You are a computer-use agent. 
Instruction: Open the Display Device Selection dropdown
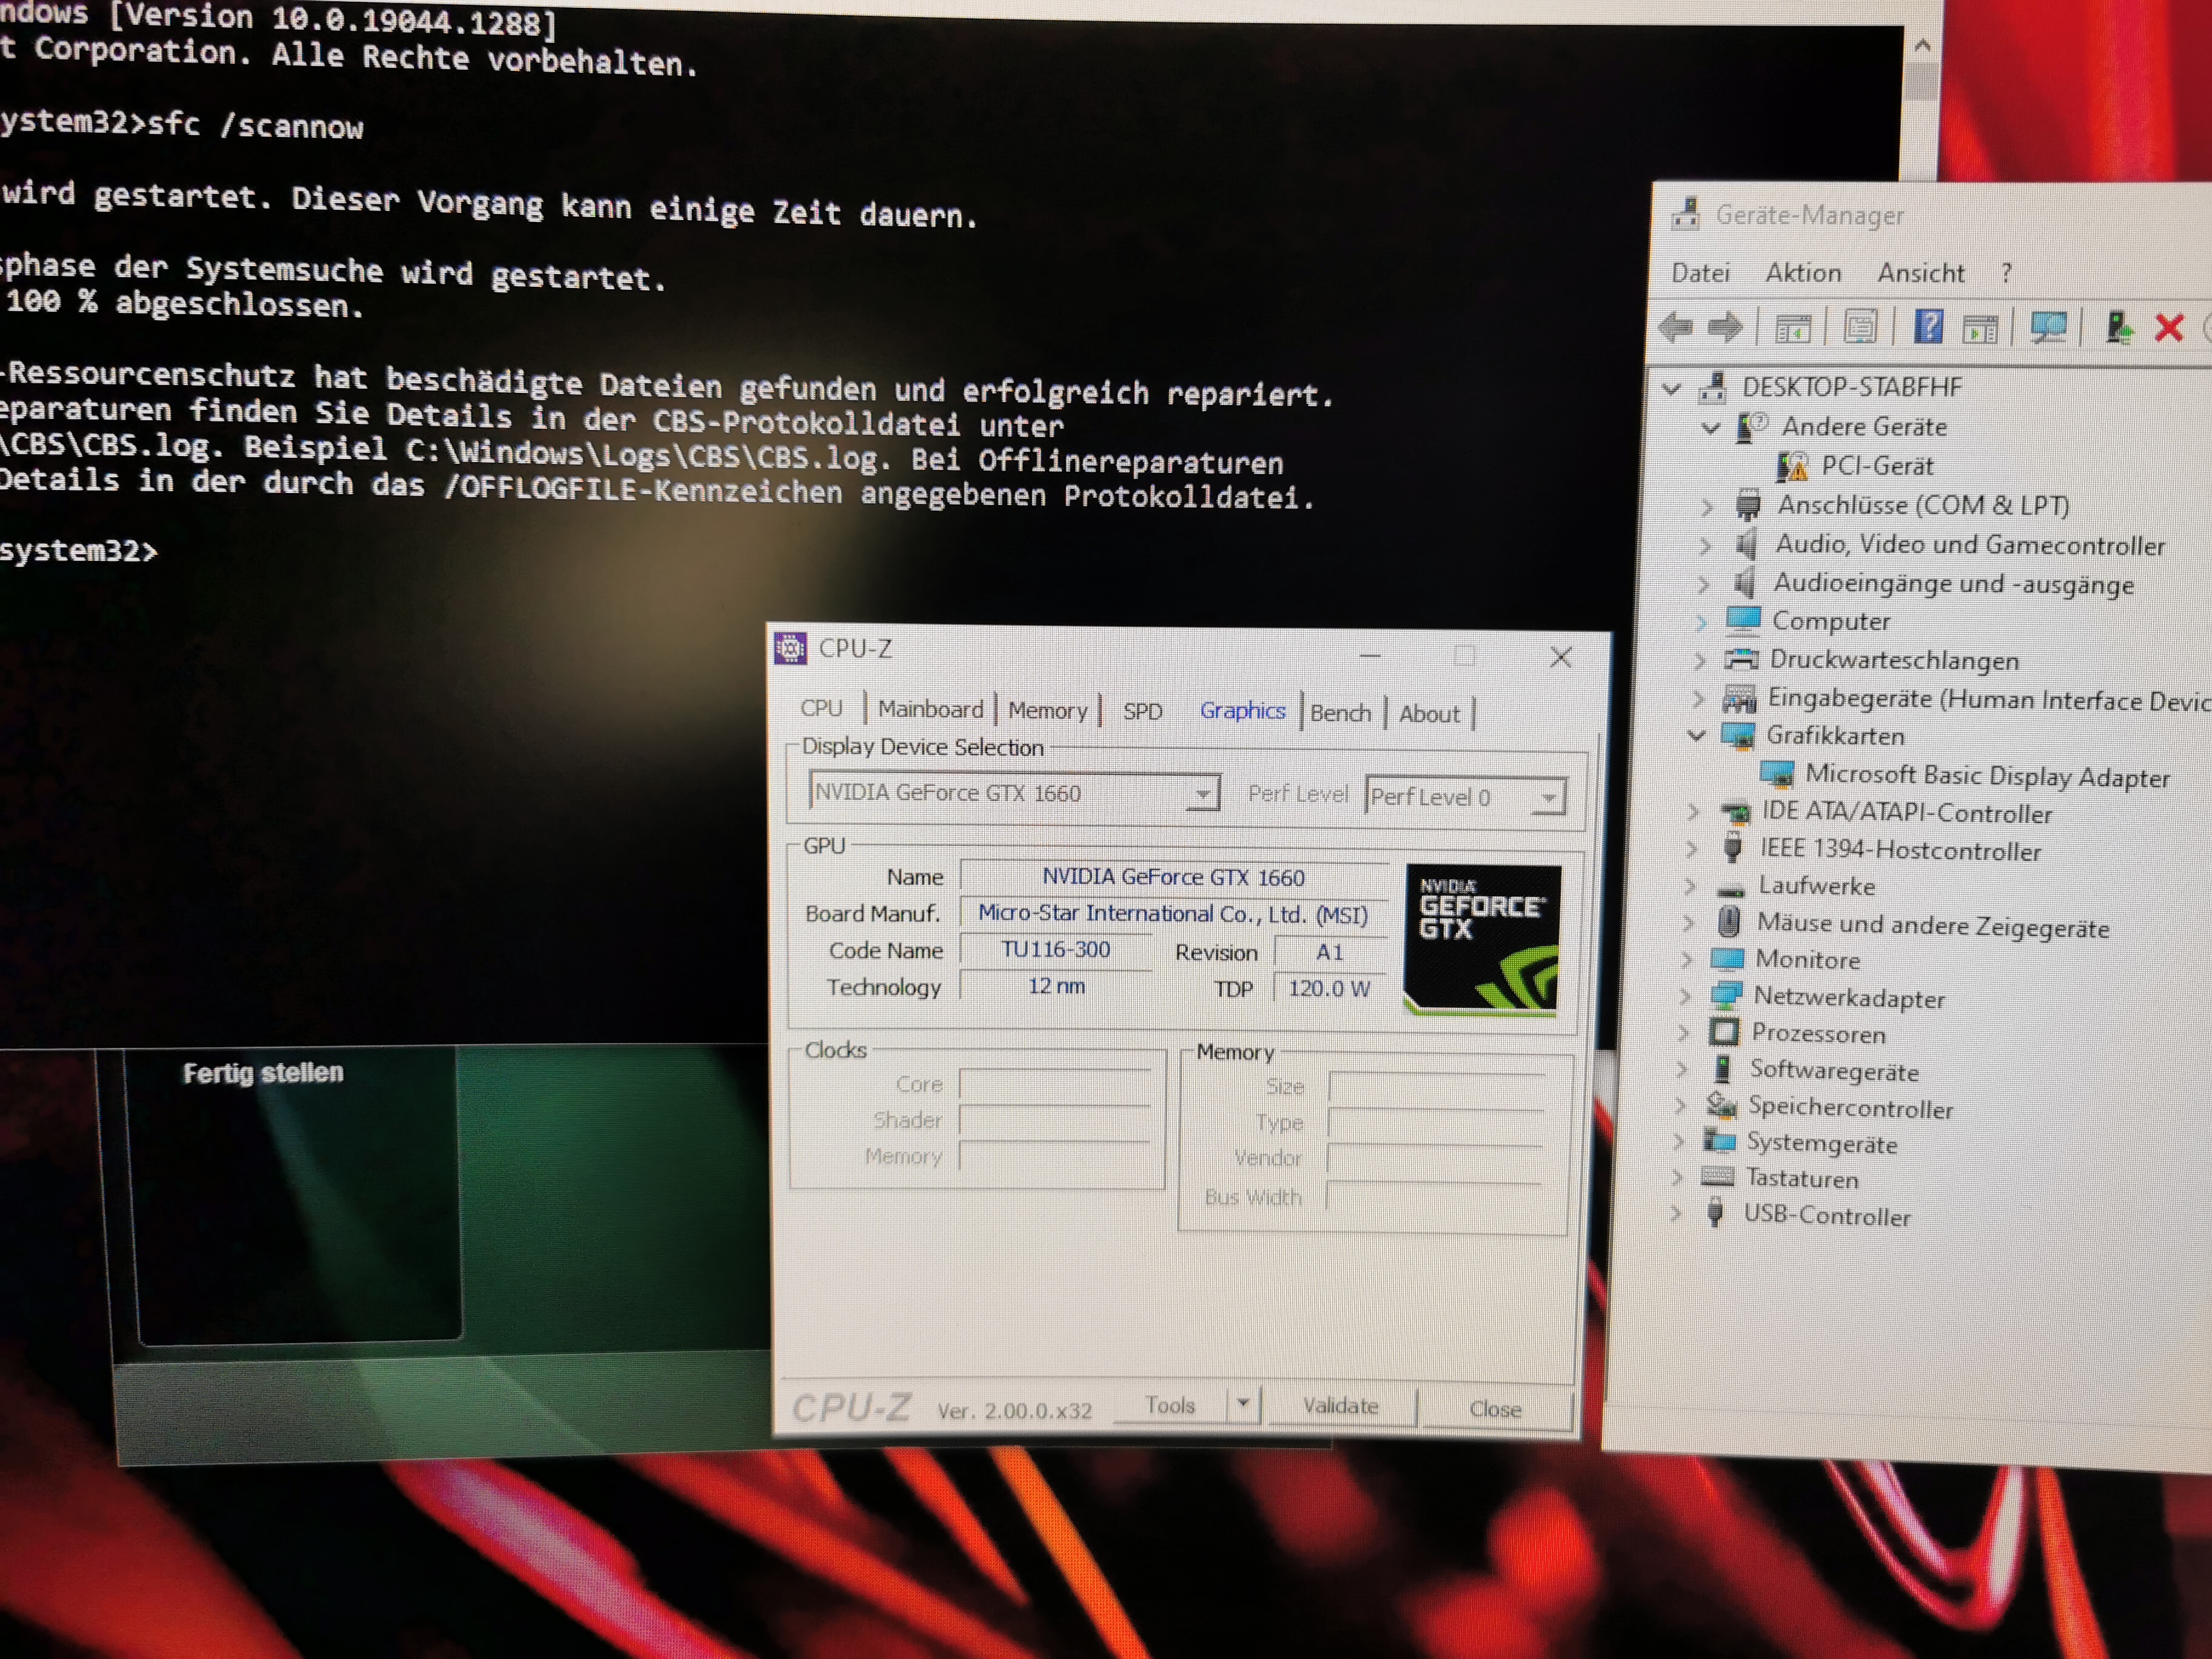pos(1203,794)
